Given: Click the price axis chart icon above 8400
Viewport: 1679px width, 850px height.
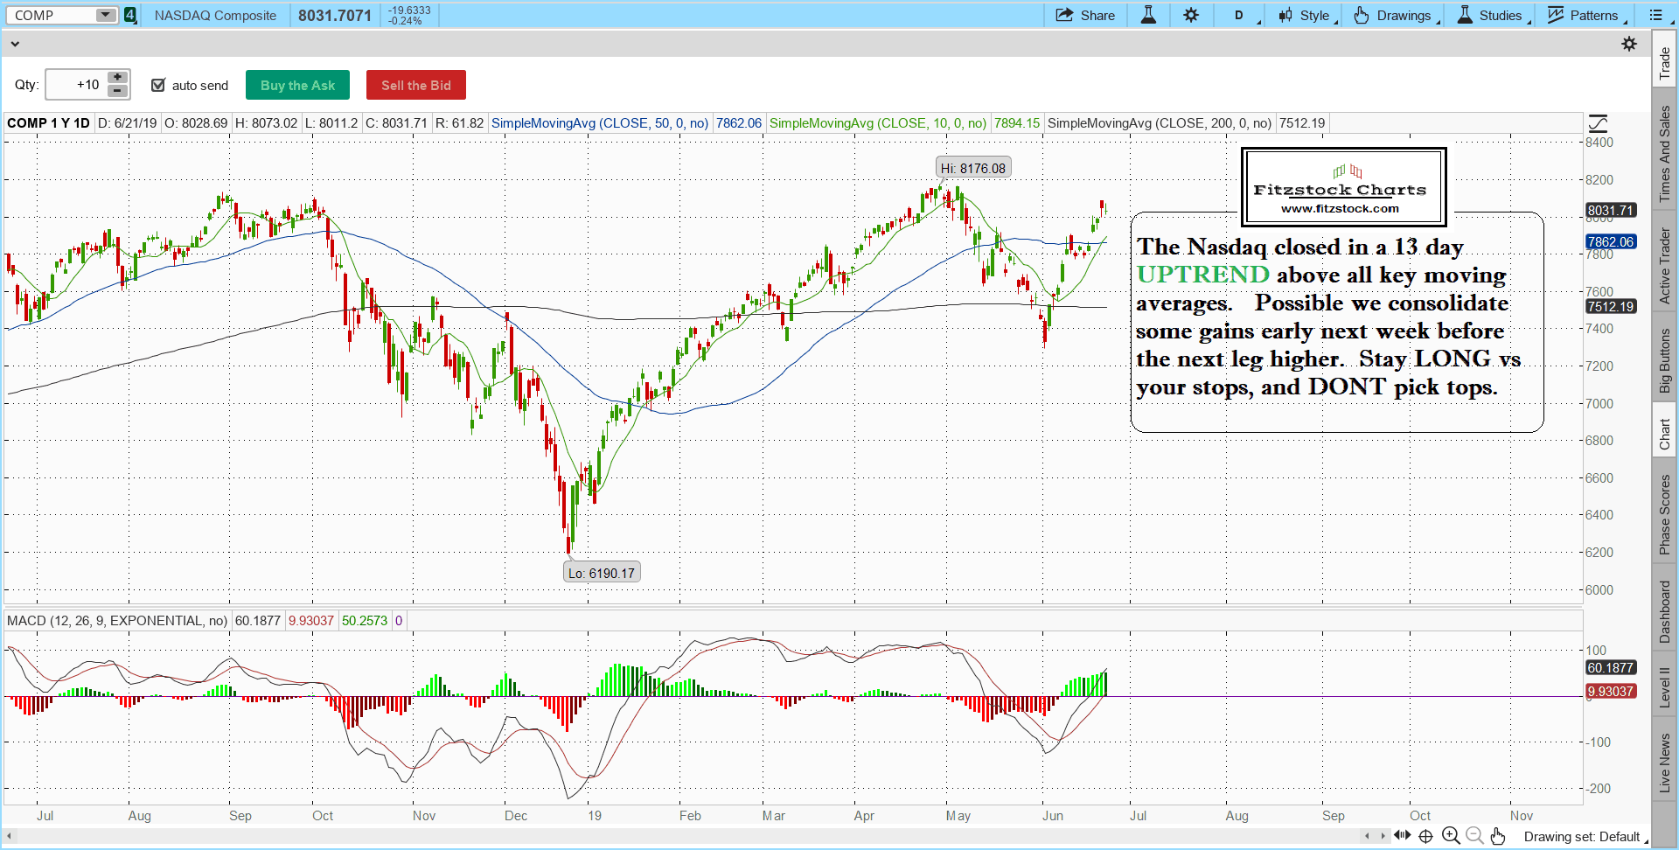Looking at the screenshot, I should 1598,123.
